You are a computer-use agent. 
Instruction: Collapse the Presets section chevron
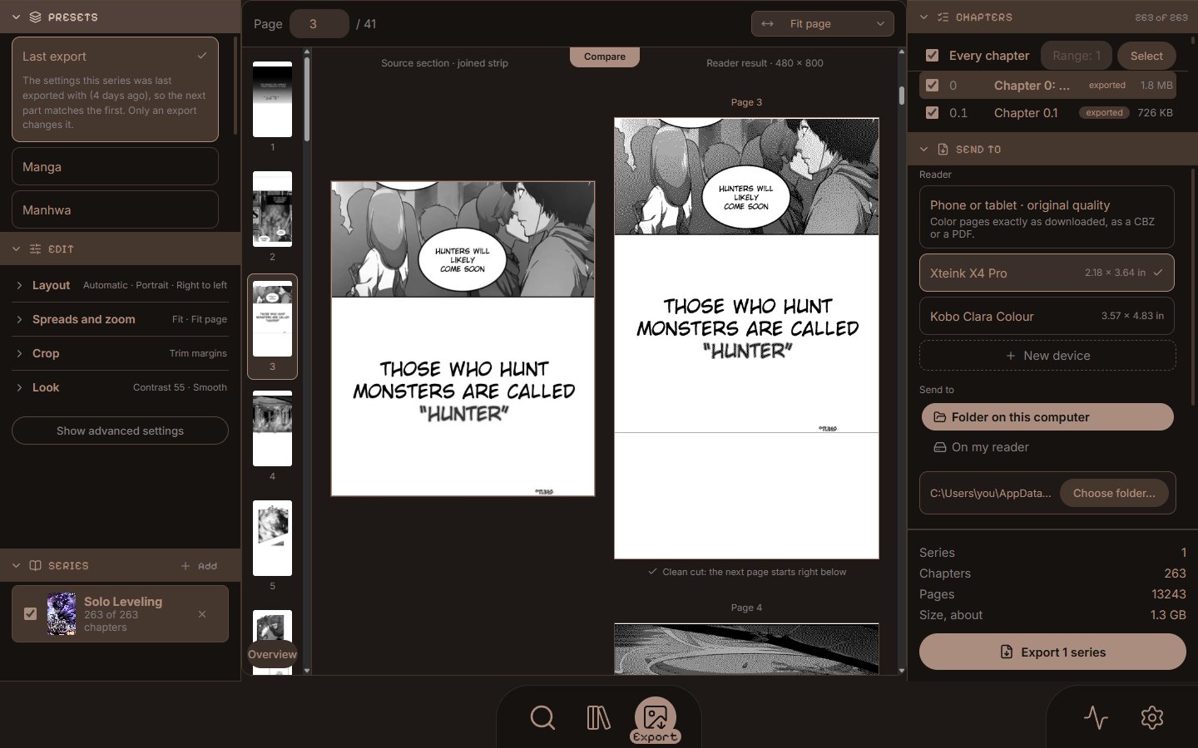(x=16, y=17)
